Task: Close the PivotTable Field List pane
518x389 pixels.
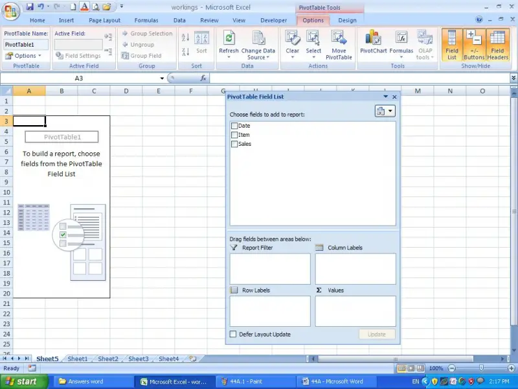Action: tap(394, 97)
